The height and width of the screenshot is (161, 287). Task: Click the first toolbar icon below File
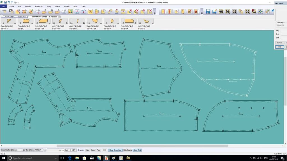pos(4,11)
